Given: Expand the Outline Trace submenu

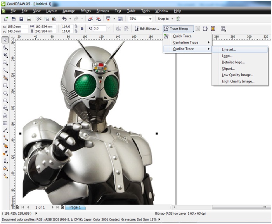Looking at the screenshot, I should [x=187, y=49].
